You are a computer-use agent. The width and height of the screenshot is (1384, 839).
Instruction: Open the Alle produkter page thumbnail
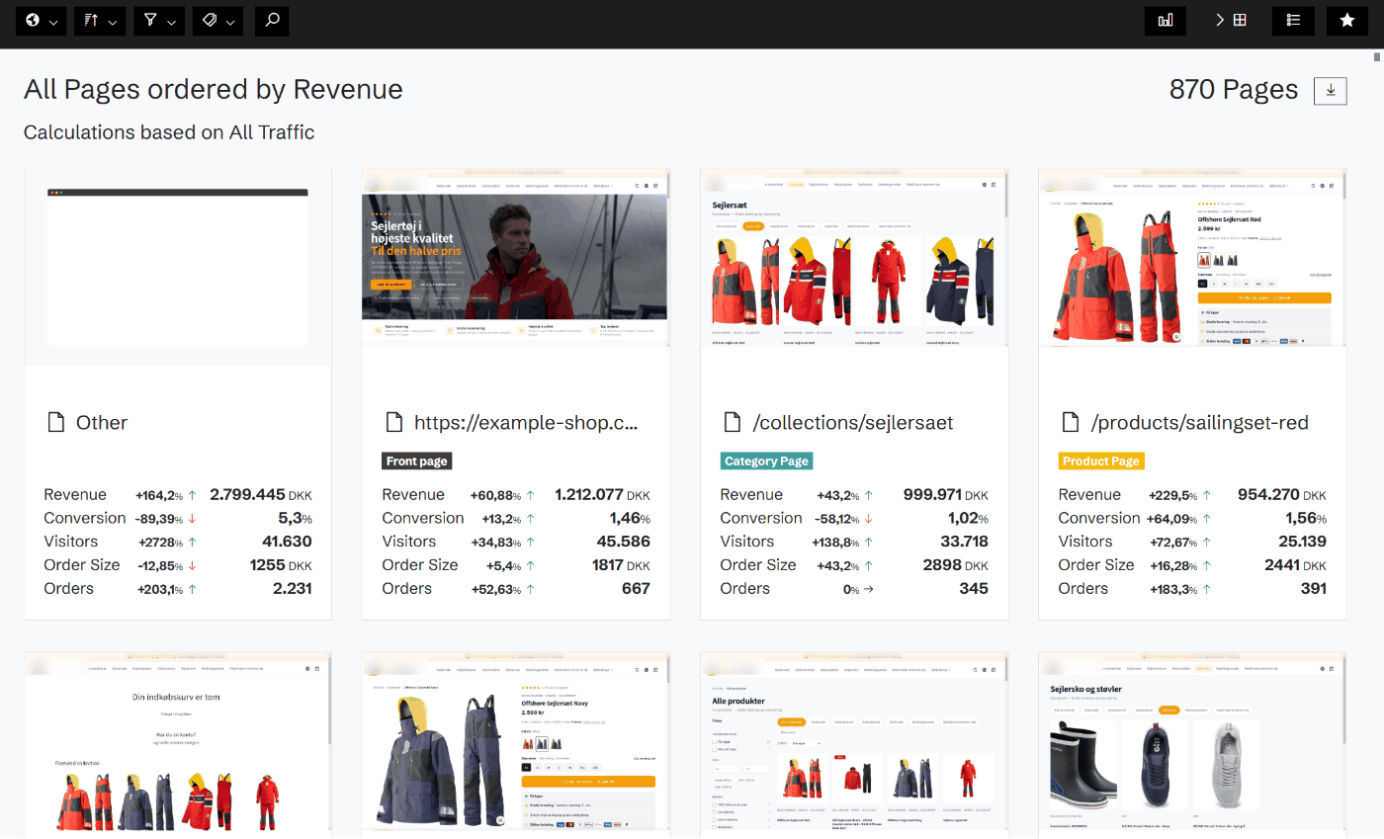[x=854, y=745]
